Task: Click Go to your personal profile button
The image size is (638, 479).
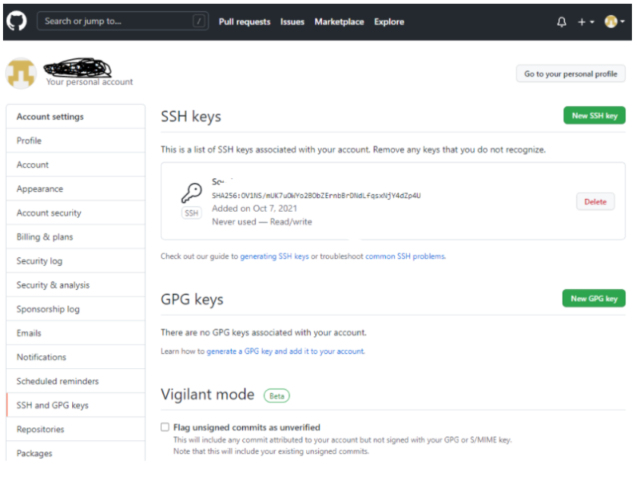Action: pyautogui.click(x=570, y=74)
